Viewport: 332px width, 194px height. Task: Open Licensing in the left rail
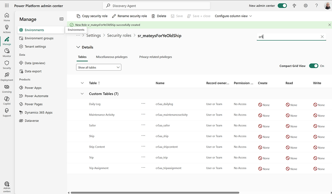click(x=7, y=89)
